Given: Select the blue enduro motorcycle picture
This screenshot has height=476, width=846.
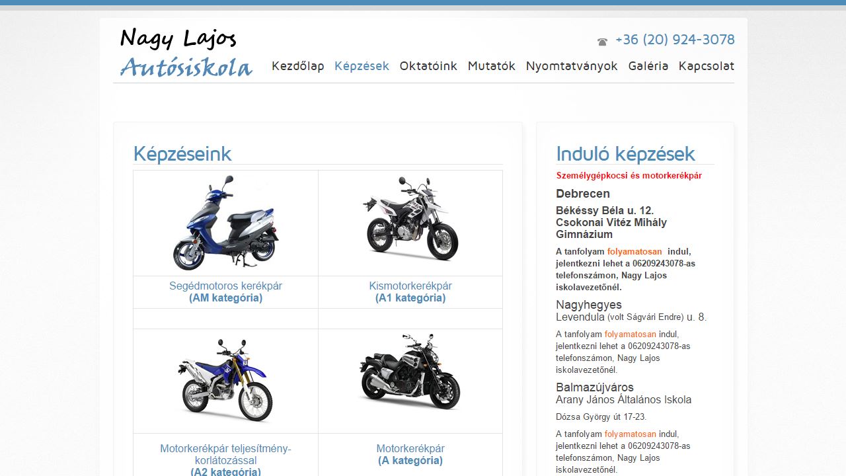Looking at the screenshot, I should click(225, 380).
